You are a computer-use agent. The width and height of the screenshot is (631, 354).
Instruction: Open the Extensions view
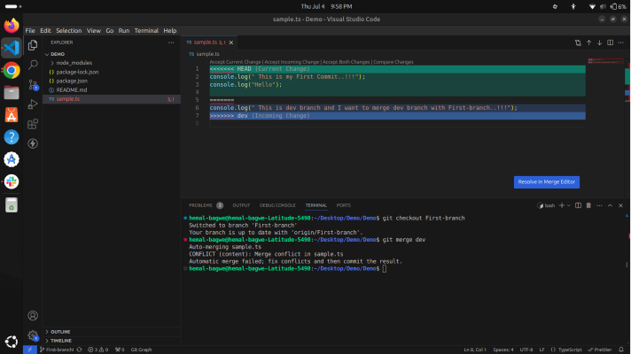click(x=33, y=124)
